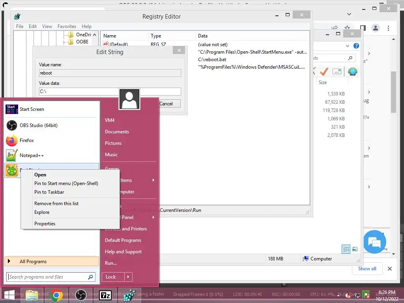Open Music from start menu
The image size is (404, 303).
coord(111,155)
